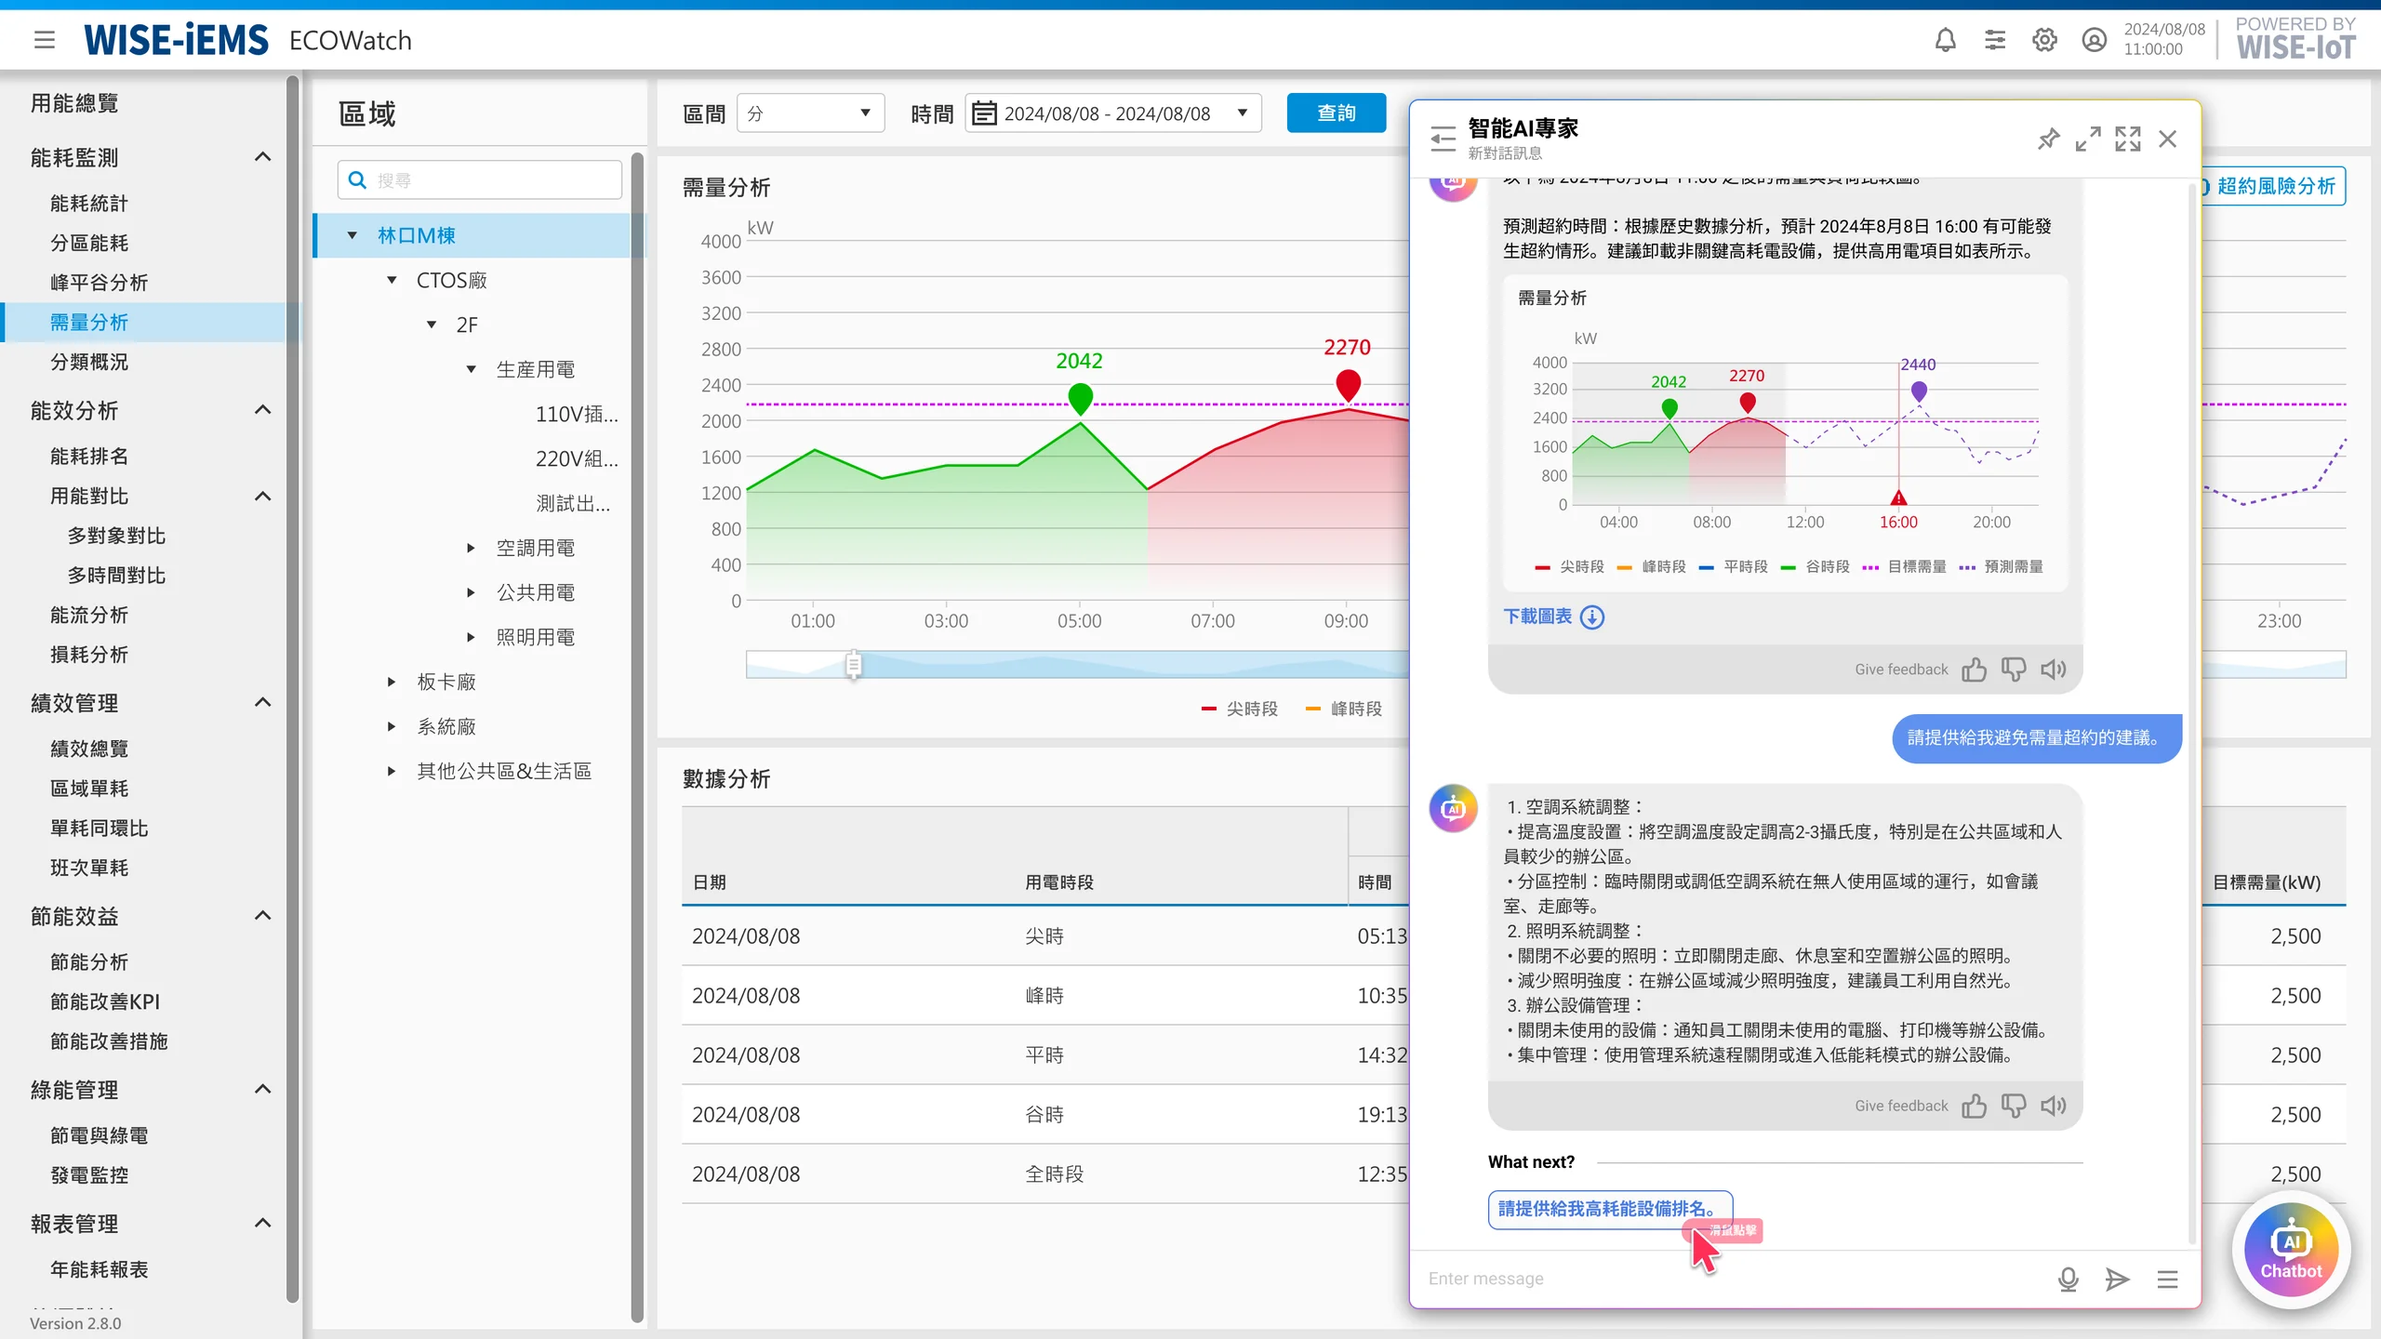Image resolution: width=2381 pixels, height=1339 pixels.
Task: Toggle the AI expert conversation list panel
Action: click(1443, 139)
